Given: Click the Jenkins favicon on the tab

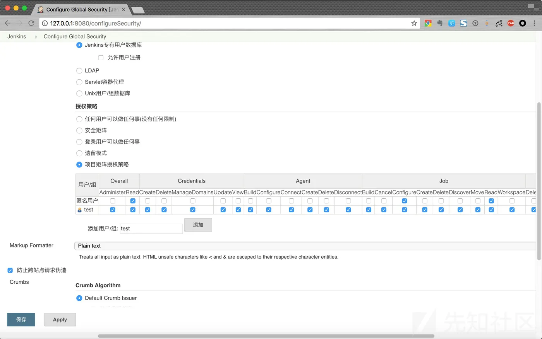Looking at the screenshot, I should [41, 9].
